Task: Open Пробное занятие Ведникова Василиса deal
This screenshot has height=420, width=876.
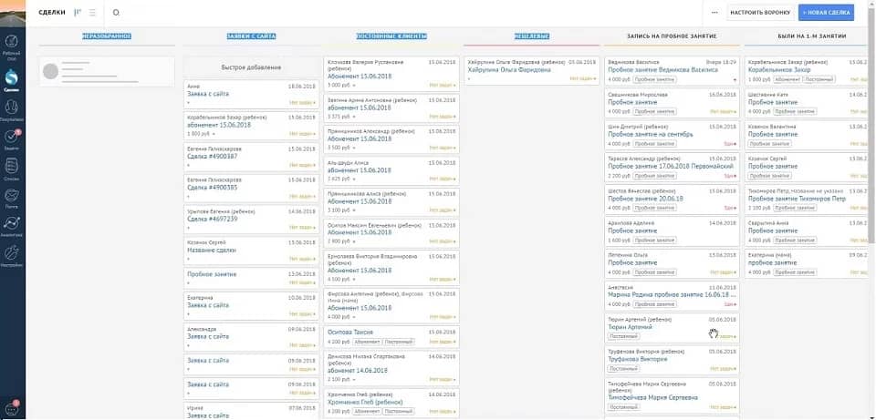Action: point(662,70)
